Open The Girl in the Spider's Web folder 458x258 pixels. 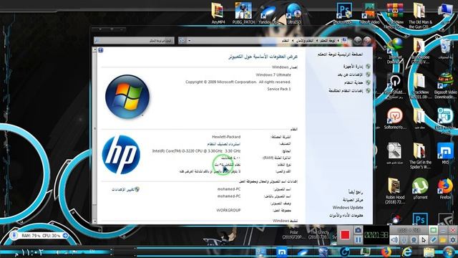(x=420, y=156)
